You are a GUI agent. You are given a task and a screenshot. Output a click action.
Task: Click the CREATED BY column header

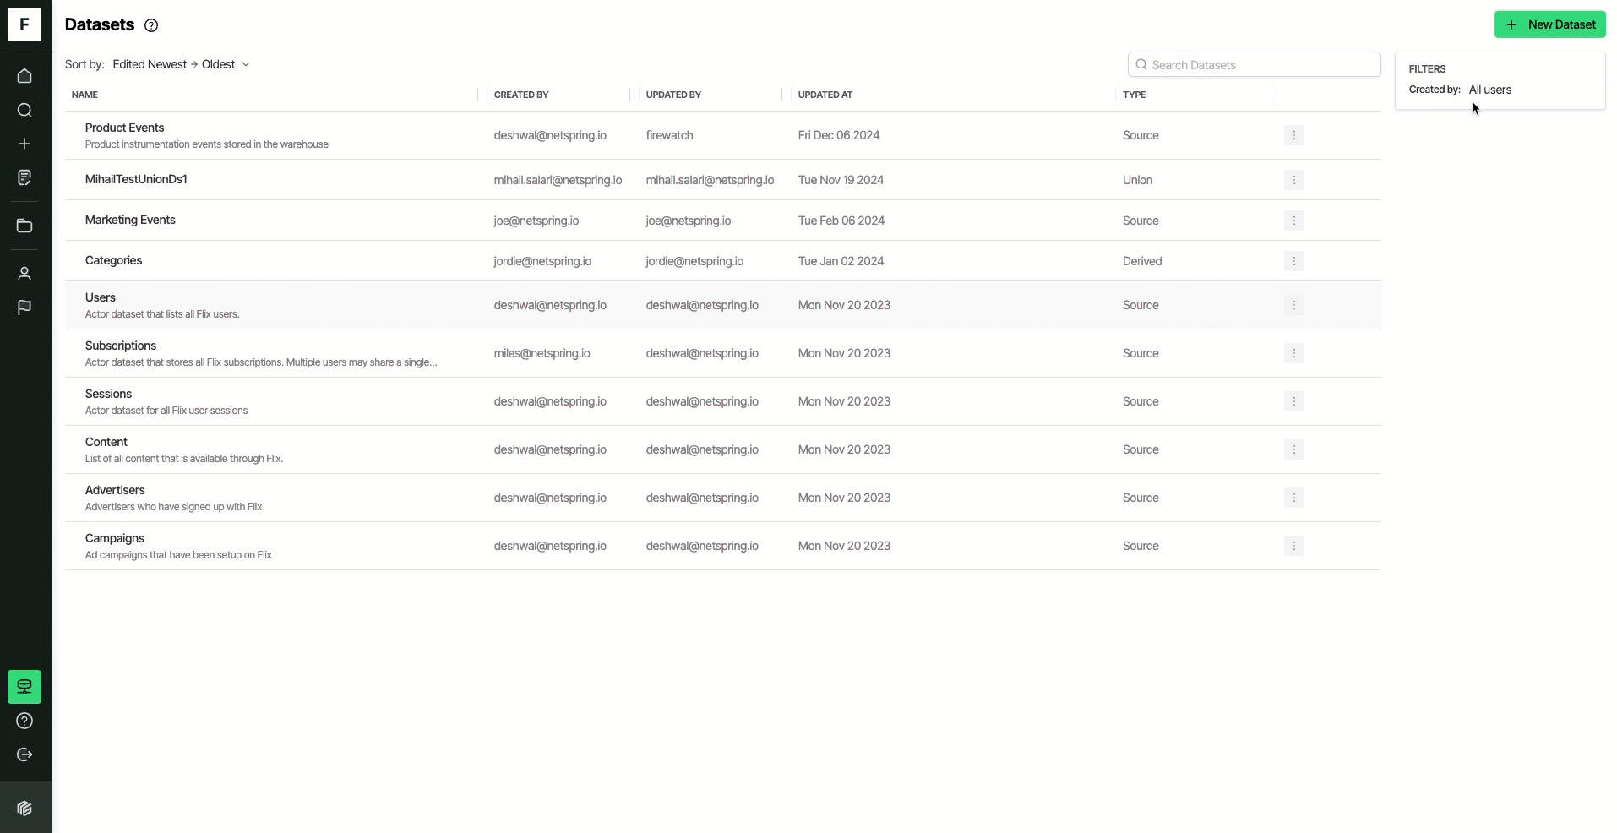(521, 95)
